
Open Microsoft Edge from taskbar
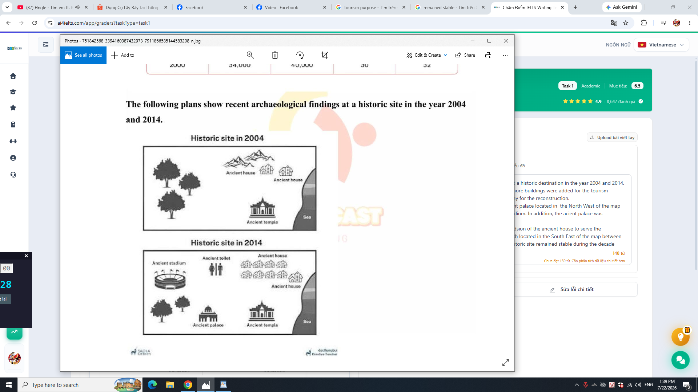tap(152, 385)
